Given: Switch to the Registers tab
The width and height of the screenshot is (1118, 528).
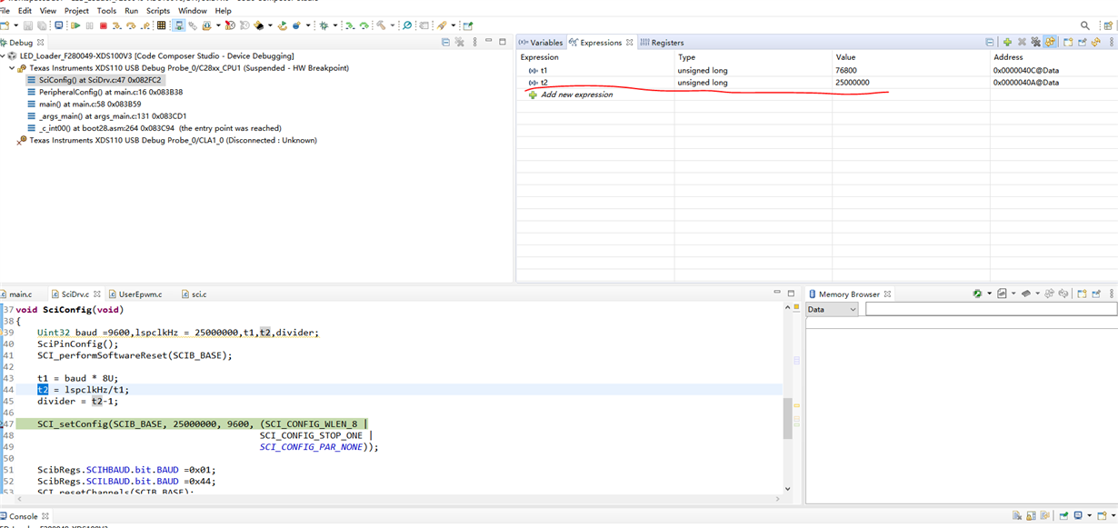Looking at the screenshot, I should [666, 43].
